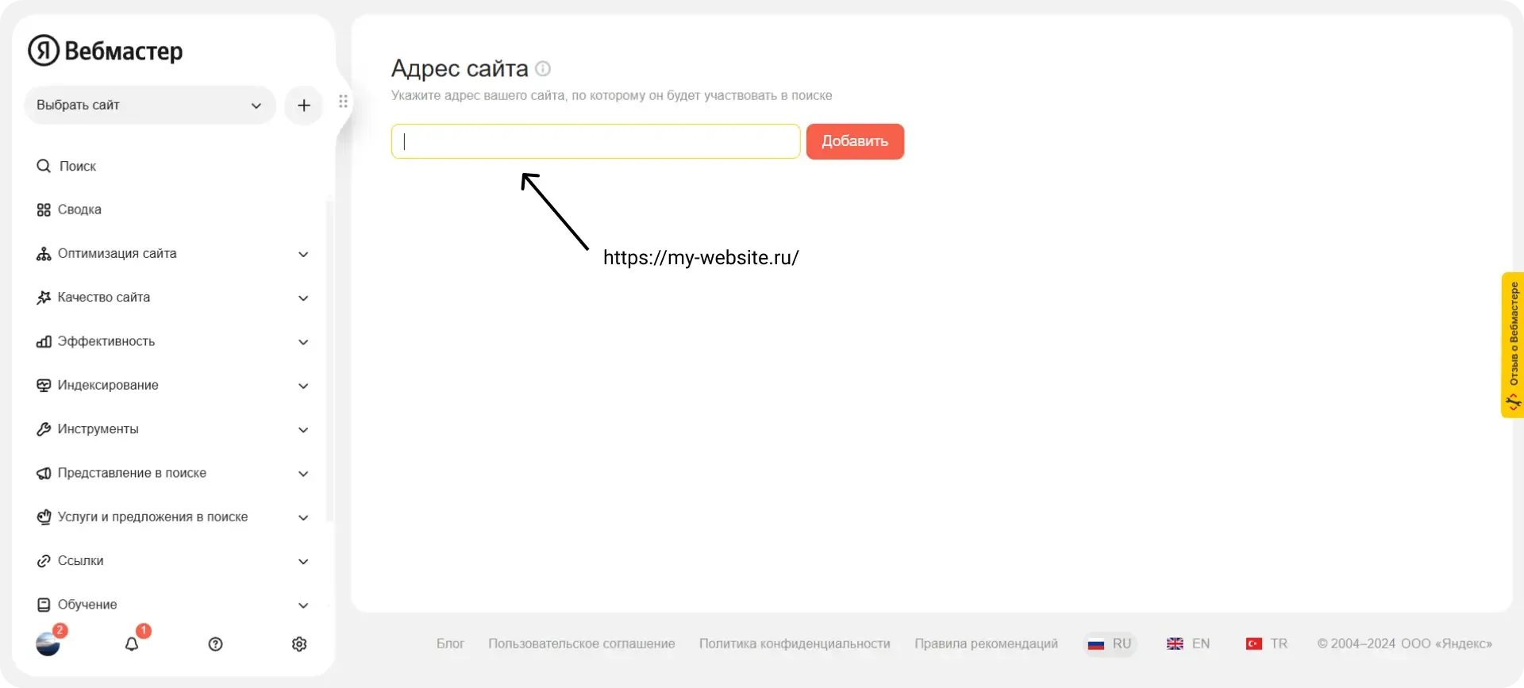The width and height of the screenshot is (1524, 688).
Task: Open the Обучение section label
Action: [x=87, y=605]
